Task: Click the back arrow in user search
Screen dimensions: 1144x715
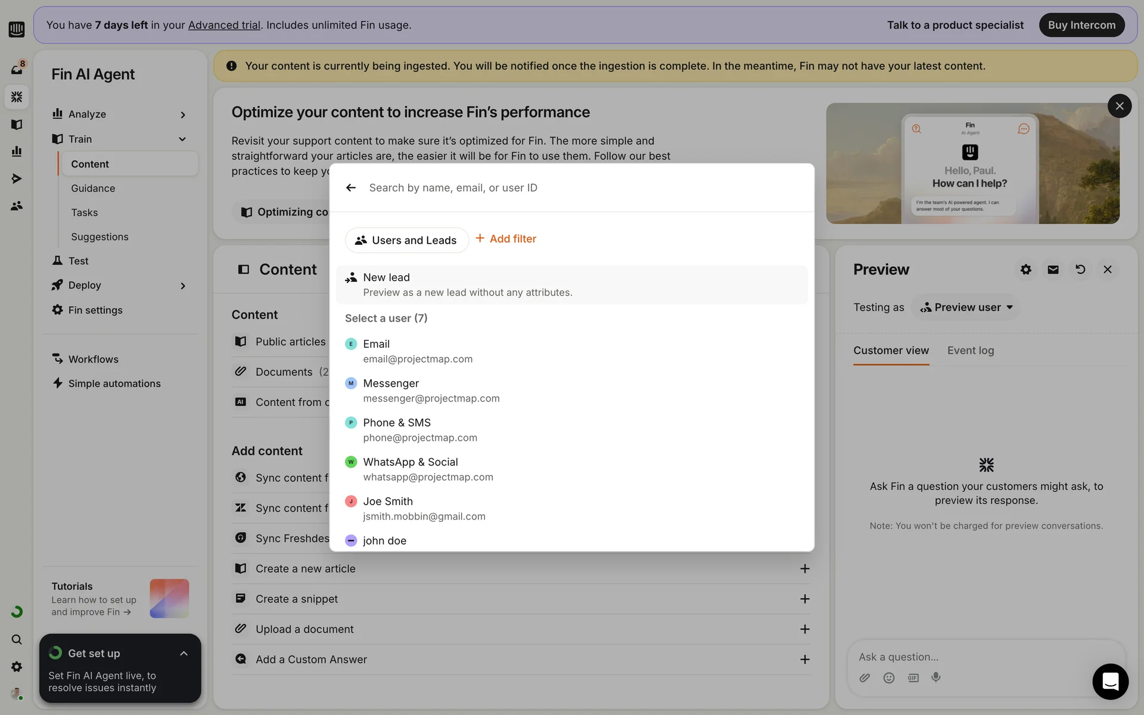Action: point(351,188)
